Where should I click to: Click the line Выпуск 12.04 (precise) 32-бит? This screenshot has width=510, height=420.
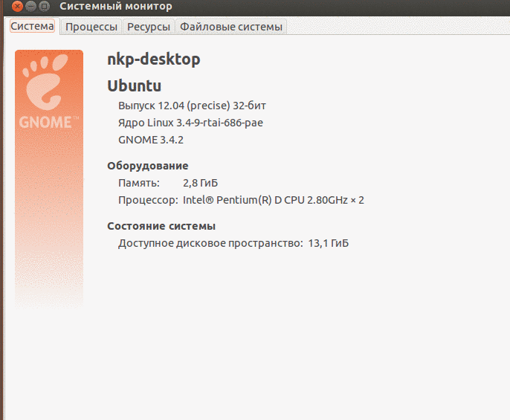pyautogui.click(x=192, y=106)
